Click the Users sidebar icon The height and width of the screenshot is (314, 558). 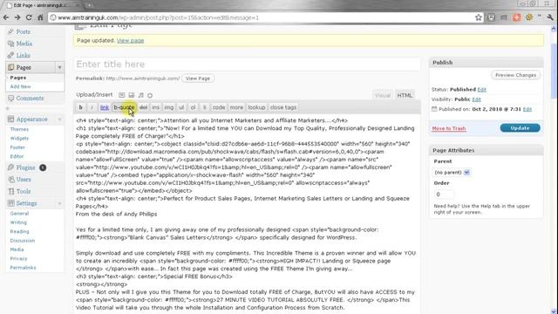pos(10,179)
